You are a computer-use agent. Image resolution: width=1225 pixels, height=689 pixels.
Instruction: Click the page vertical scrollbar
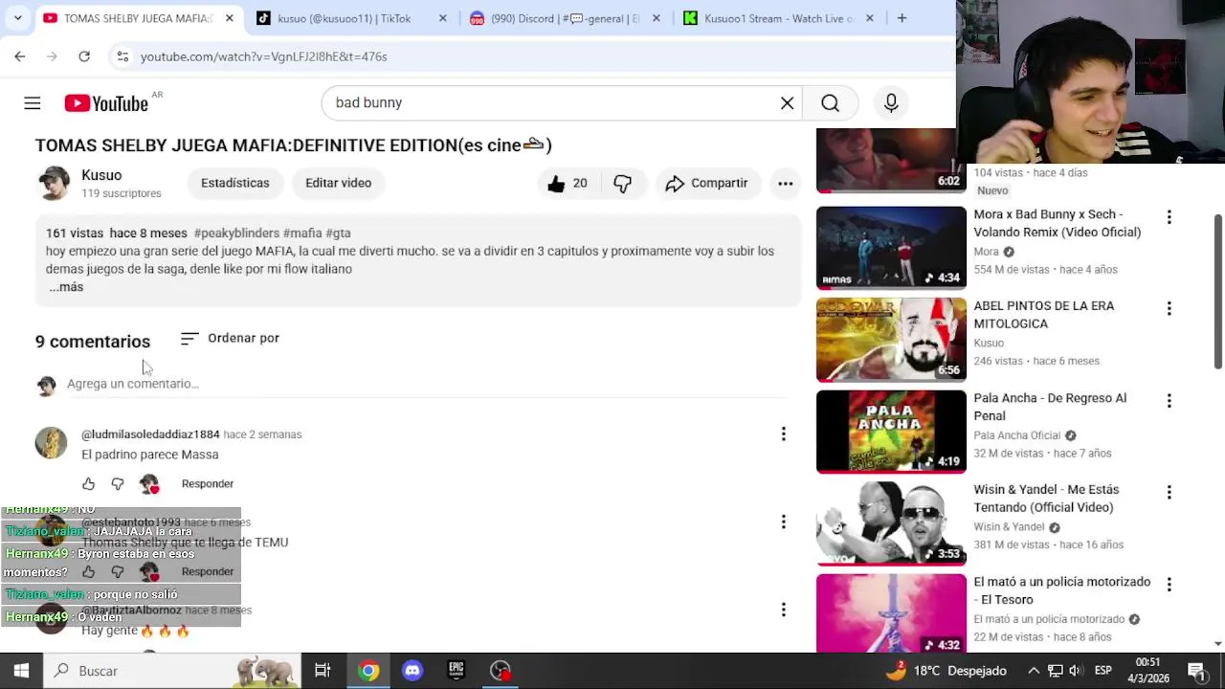(1218, 292)
